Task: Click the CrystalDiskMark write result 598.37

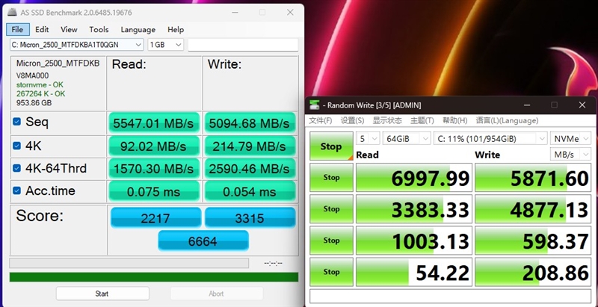Action: [x=533, y=241]
